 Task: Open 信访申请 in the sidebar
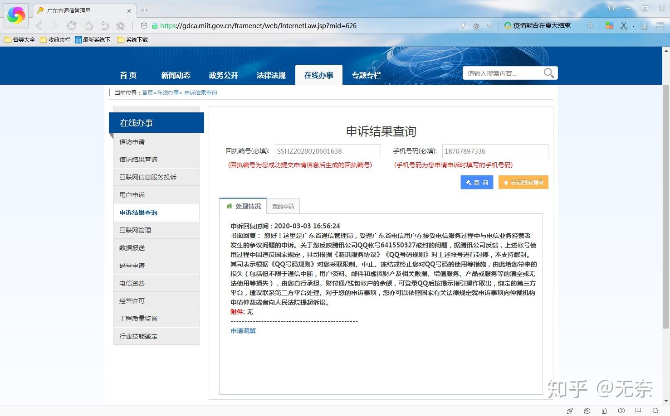pyautogui.click(x=156, y=142)
